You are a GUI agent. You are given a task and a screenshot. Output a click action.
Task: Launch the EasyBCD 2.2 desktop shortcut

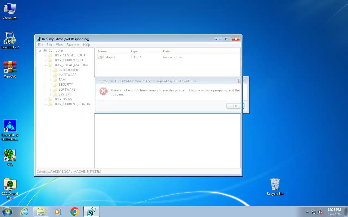(x=10, y=40)
